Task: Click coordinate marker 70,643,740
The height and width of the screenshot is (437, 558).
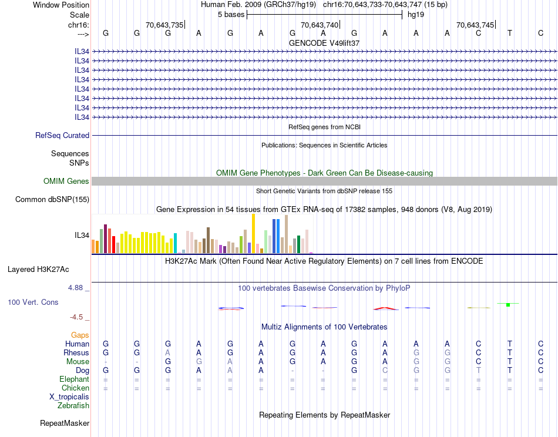Action: pos(320,25)
